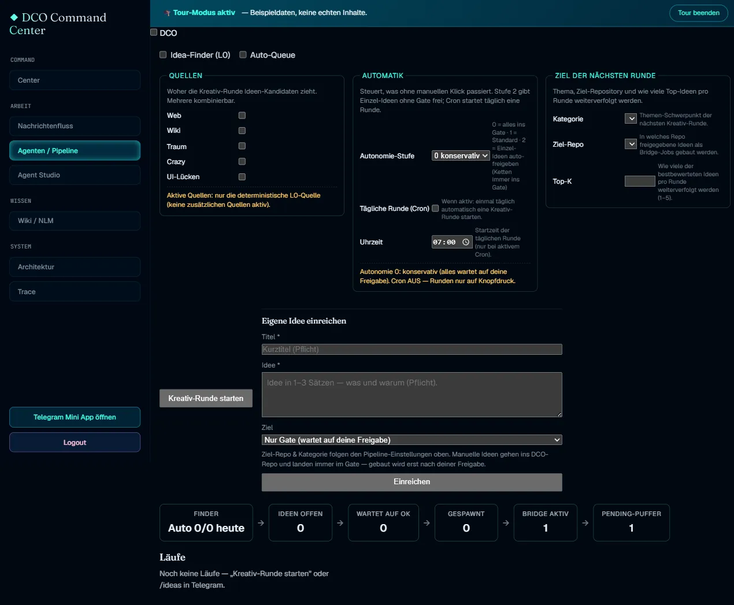The image size is (734, 605).
Task: Go to Nachrichtenfluss in the sidebar
Action: [75, 126]
